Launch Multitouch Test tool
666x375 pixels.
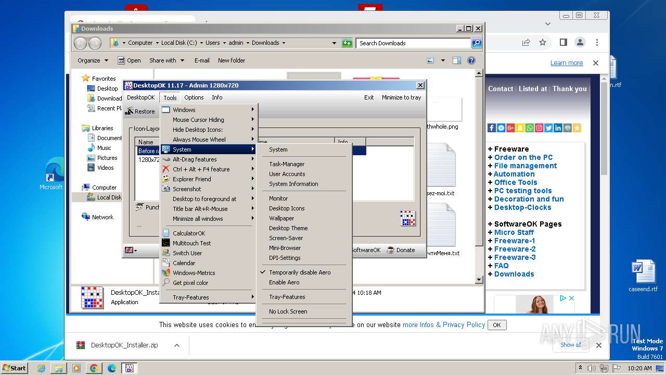click(209, 243)
